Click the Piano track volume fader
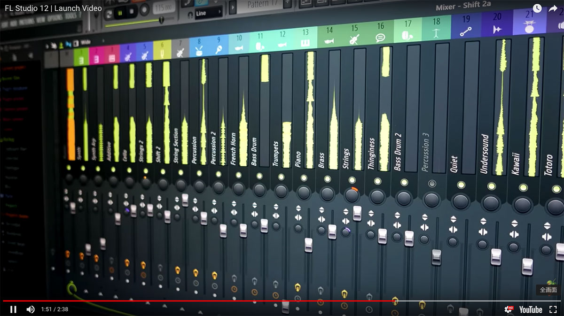This screenshot has width=564, height=316. click(308, 245)
